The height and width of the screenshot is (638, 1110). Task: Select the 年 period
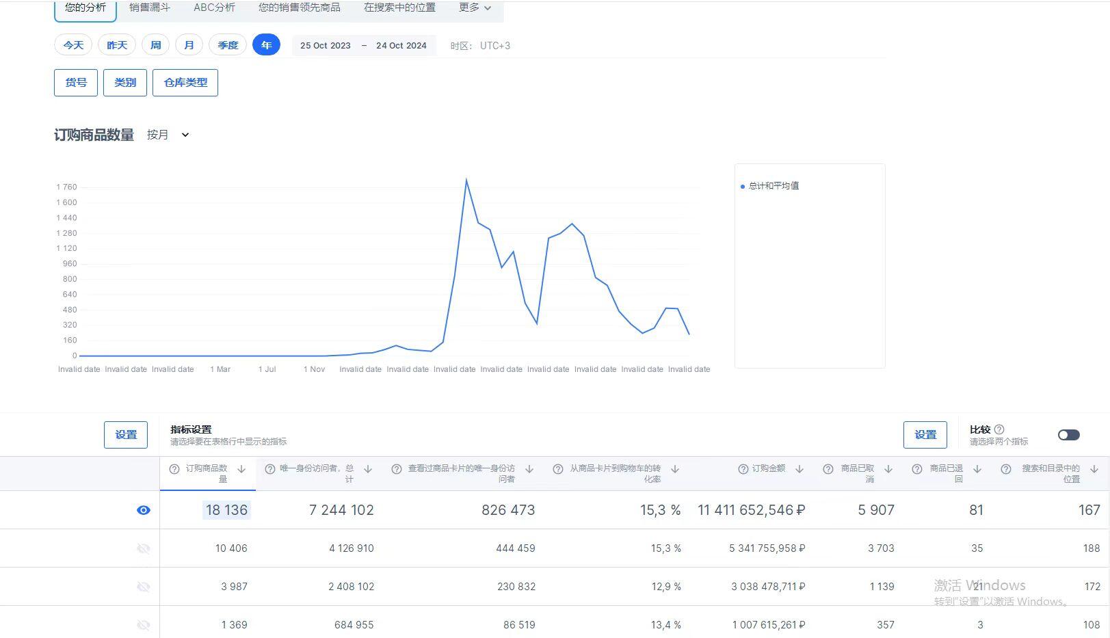pyautogui.click(x=266, y=45)
